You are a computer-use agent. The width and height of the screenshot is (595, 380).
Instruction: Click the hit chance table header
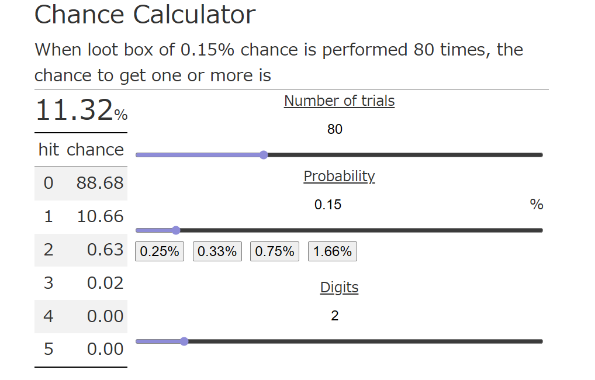click(x=81, y=150)
